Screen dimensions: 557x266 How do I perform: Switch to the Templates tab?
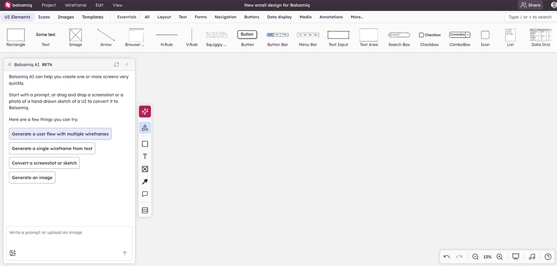[x=93, y=17]
